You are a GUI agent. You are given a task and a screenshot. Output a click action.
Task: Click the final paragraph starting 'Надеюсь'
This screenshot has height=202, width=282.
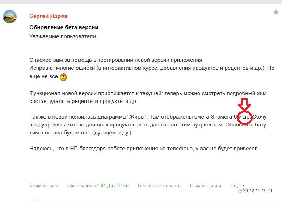coord(144,149)
